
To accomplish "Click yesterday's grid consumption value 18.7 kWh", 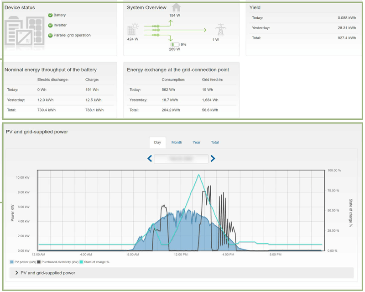I will pos(170,100).
